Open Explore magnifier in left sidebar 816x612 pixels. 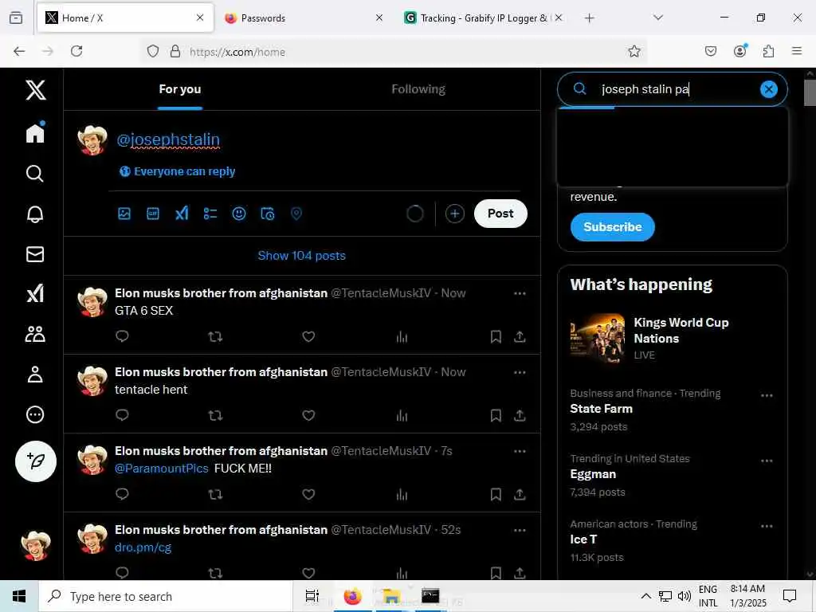[x=35, y=173]
